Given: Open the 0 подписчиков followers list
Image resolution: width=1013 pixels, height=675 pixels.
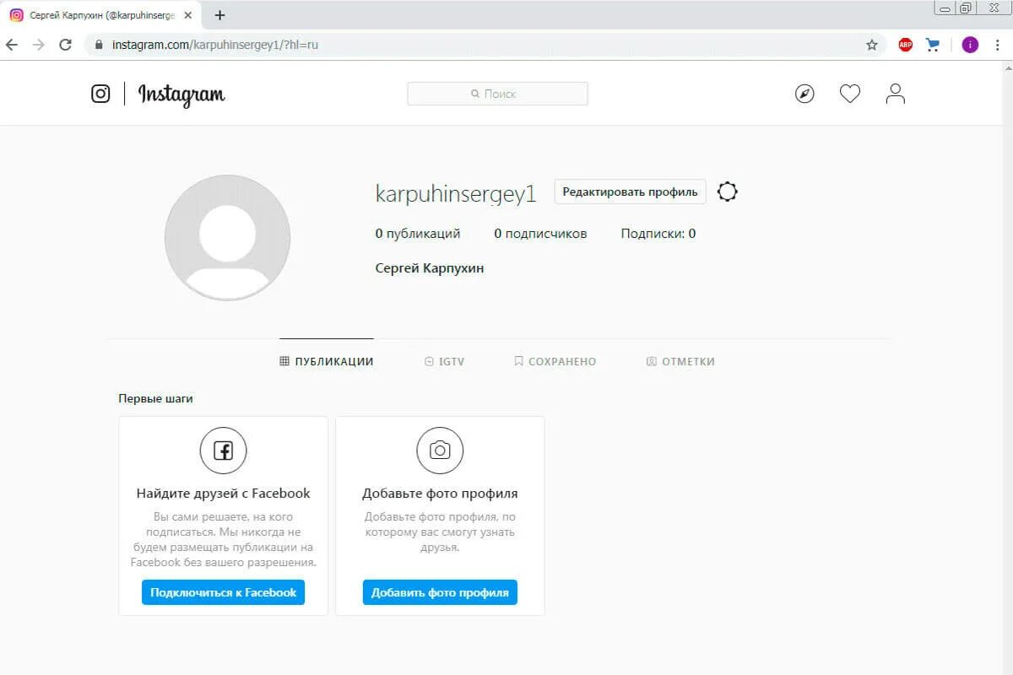Looking at the screenshot, I should [540, 234].
